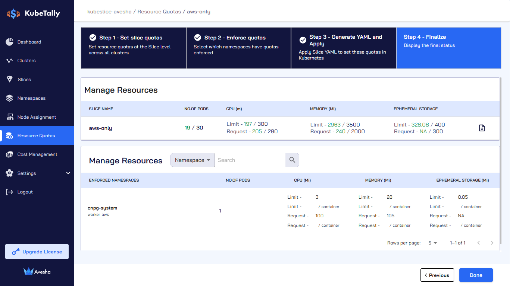Screen dimensions: 513x291
Task: Click cnpg-system CPU request value 100
Action: click(319, 216)
